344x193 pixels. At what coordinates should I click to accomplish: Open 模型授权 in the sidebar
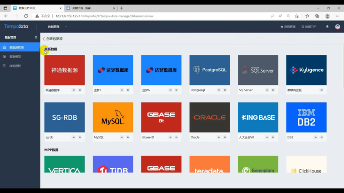pos(20,66)
